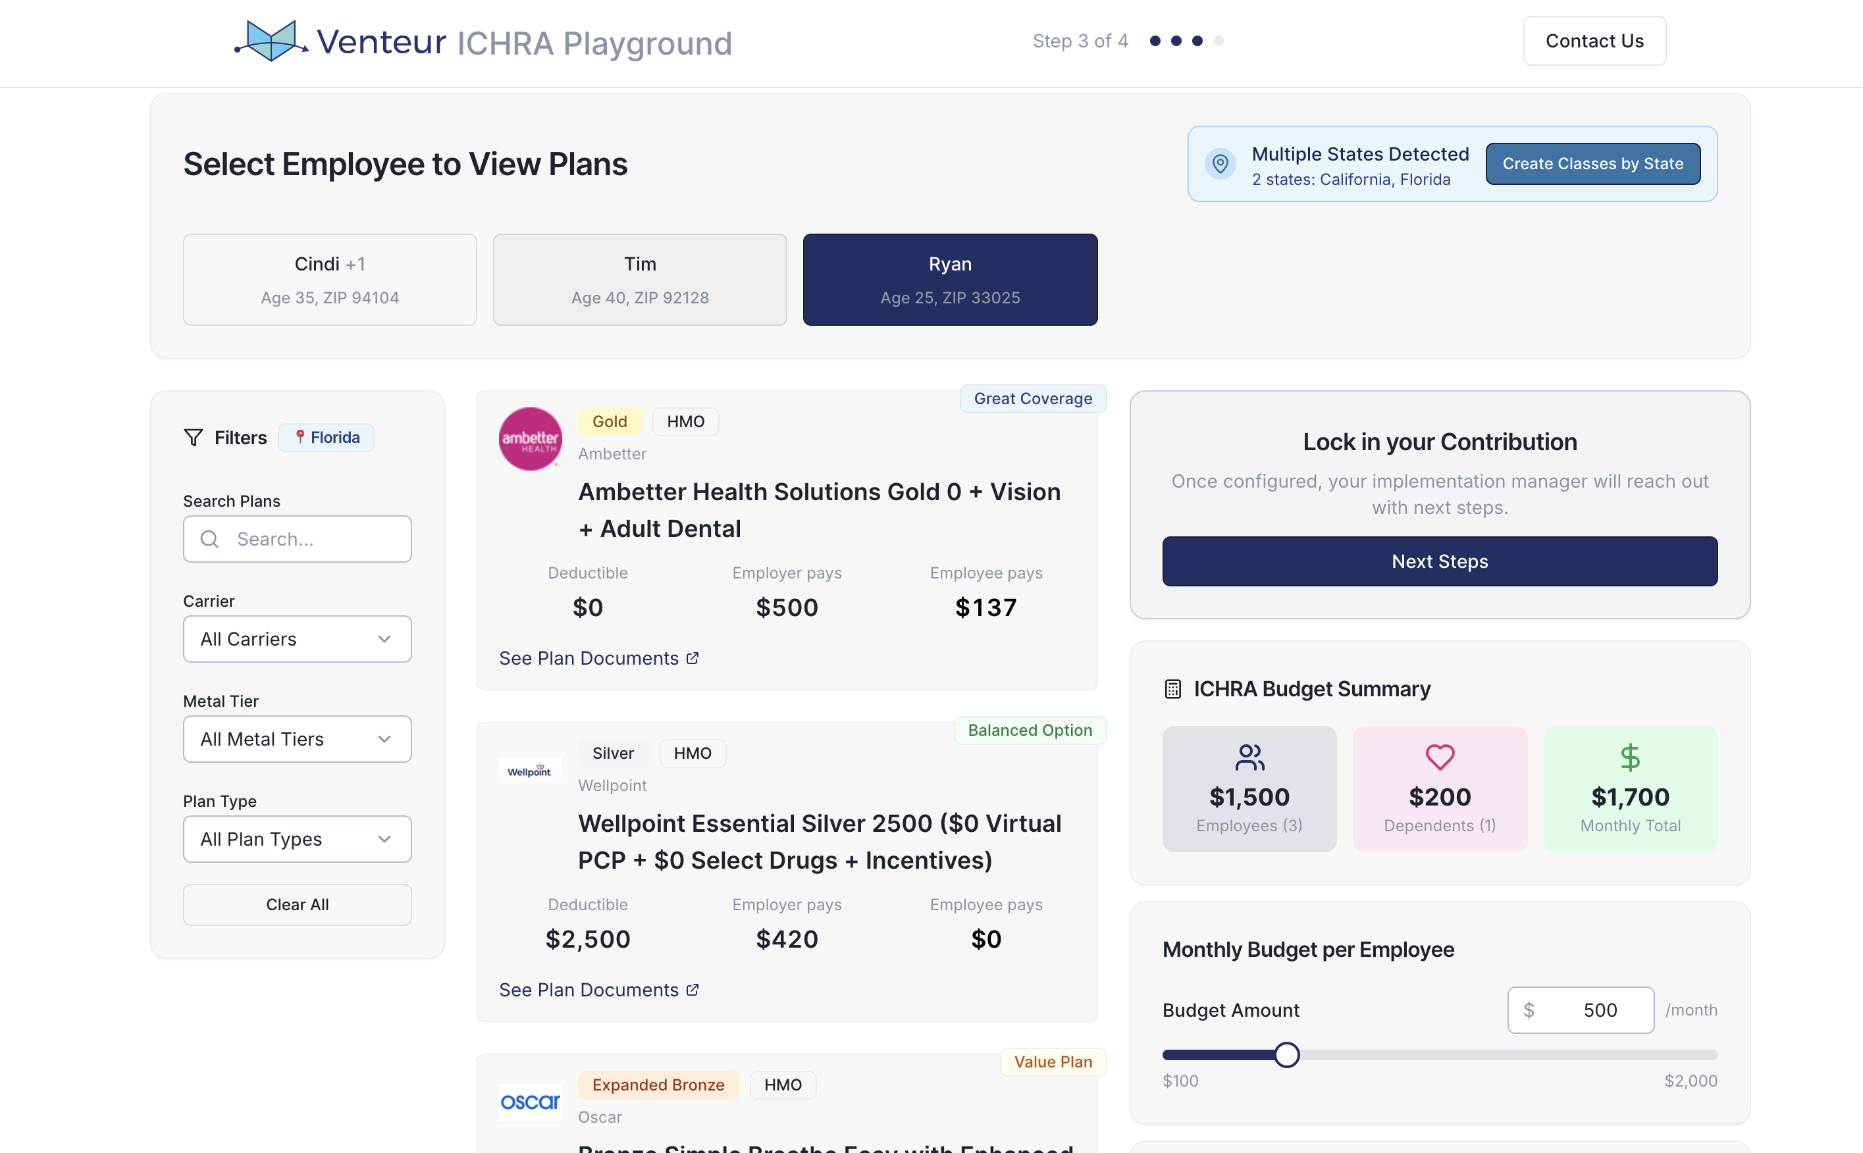
Task: Click the heart icon above Dependents total
Action: [x=1438, y=757]
